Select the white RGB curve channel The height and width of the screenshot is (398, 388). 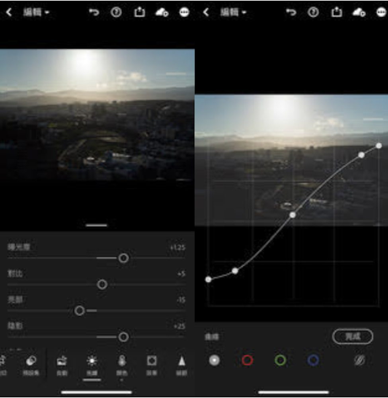(x=214, y=361)
